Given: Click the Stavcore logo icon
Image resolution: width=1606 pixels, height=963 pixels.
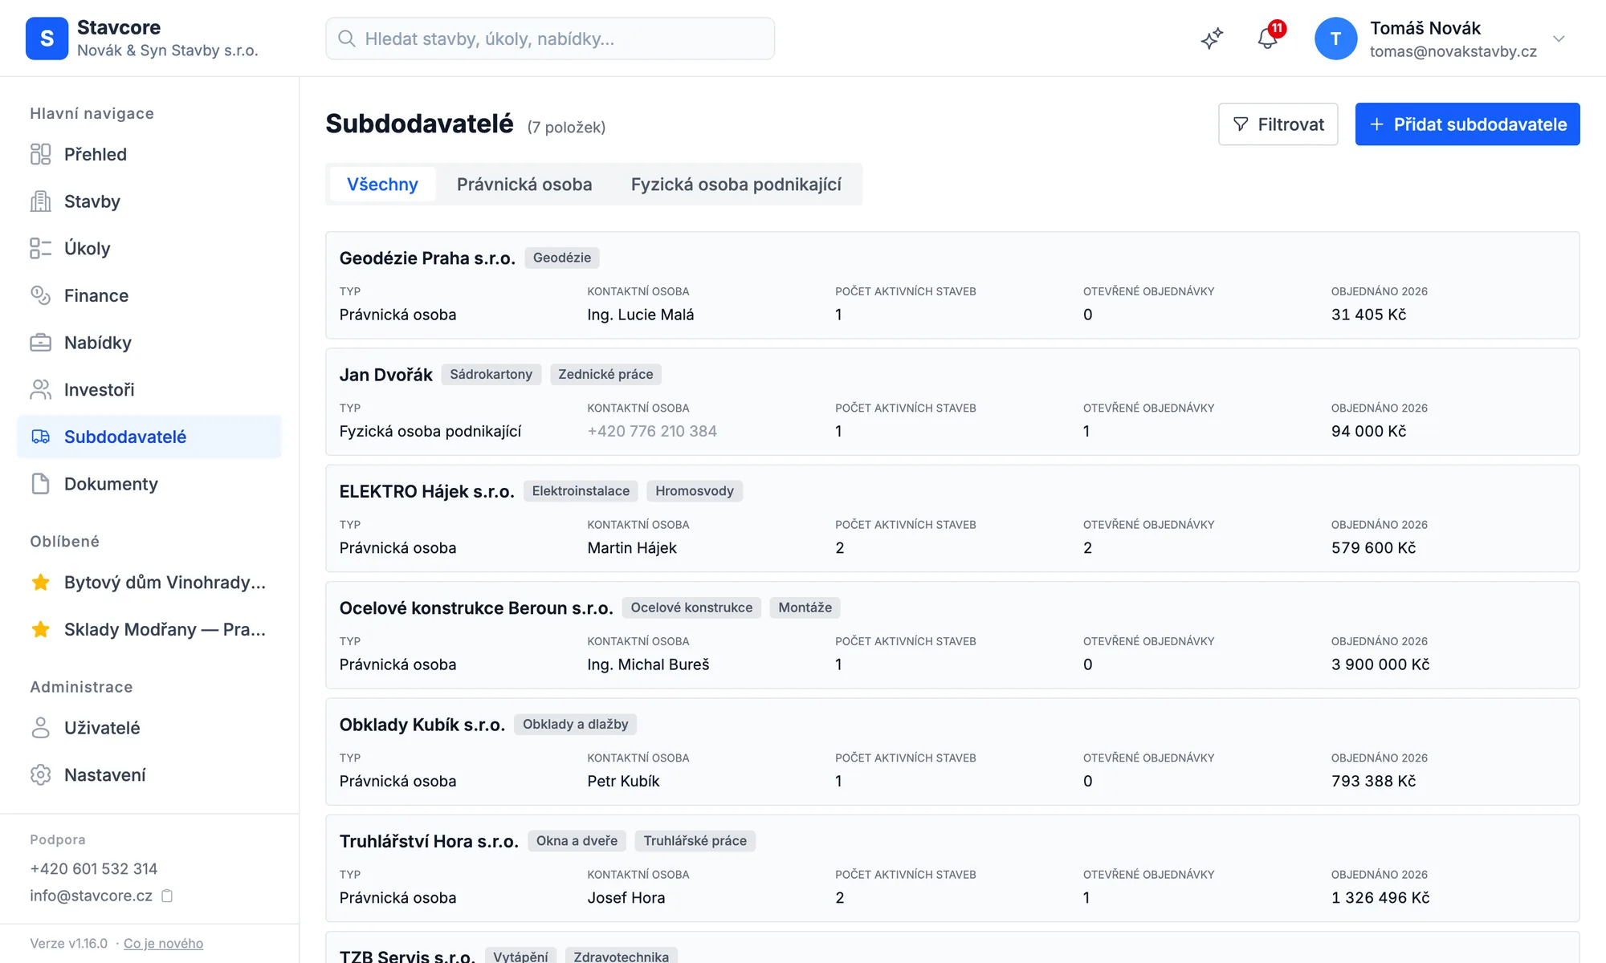Looking at the screenshot, I should click(47, 39).
